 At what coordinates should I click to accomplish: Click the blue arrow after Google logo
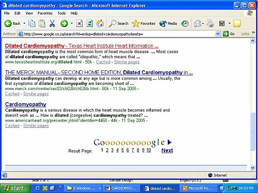(169, 142)
